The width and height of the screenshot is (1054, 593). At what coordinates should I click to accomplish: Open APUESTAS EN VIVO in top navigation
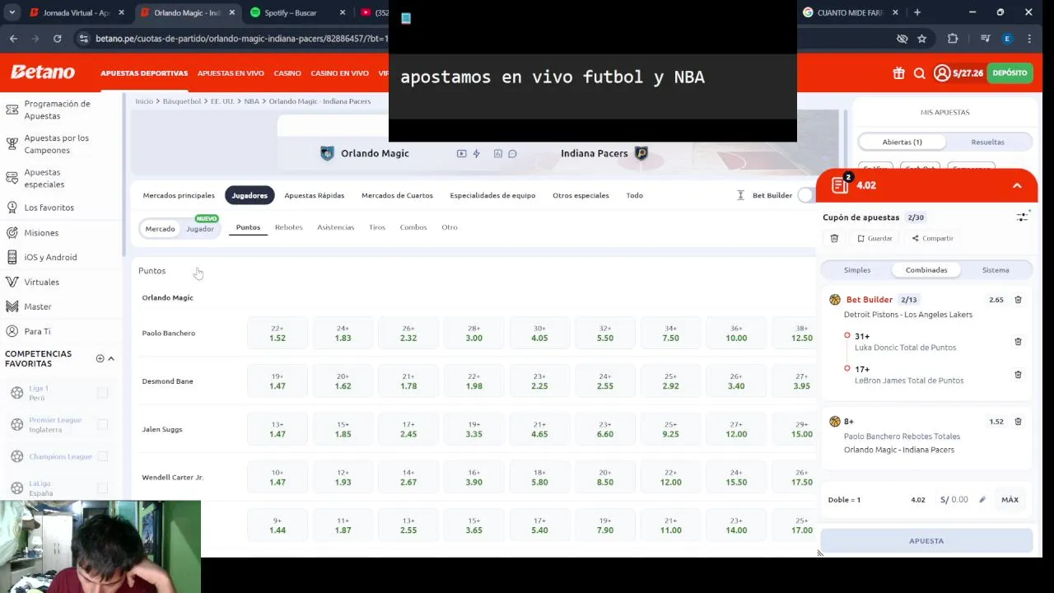231,73
